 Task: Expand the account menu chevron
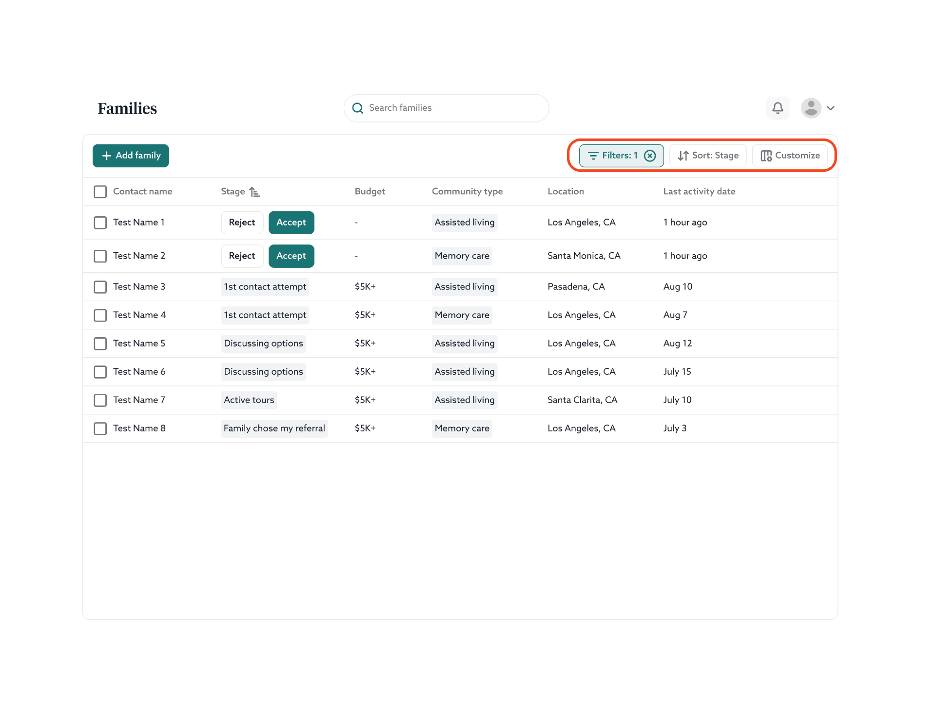[x=831, y=108]
